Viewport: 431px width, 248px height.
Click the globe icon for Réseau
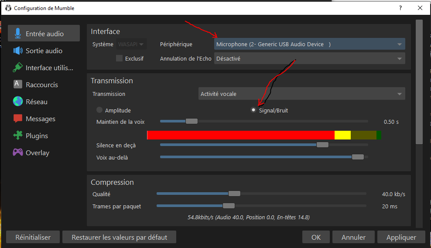pyautogui.click(x=18, y=102)
